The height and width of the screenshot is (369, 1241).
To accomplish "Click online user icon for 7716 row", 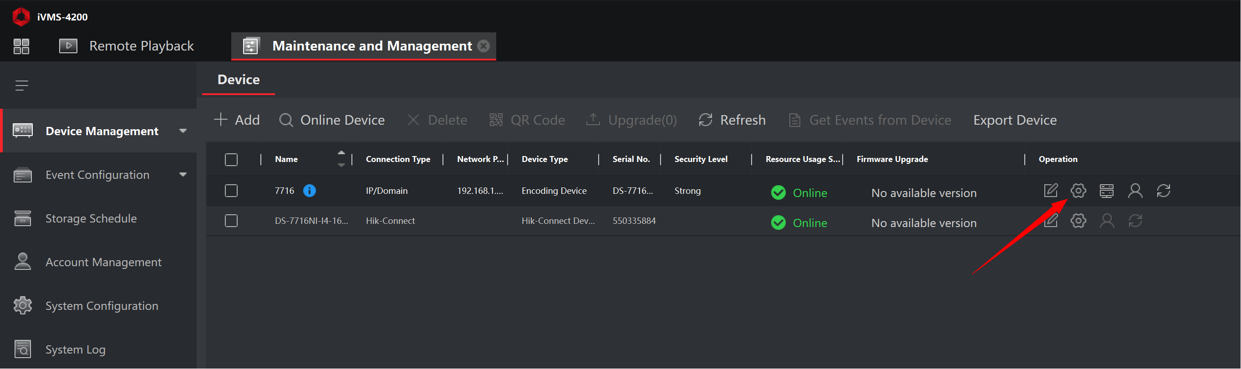I will click(x=1134, y=191).
